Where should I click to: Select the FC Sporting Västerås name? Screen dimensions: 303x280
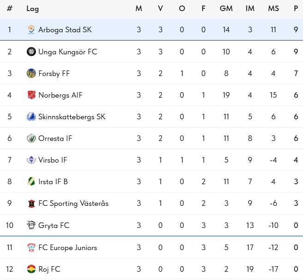73,204
